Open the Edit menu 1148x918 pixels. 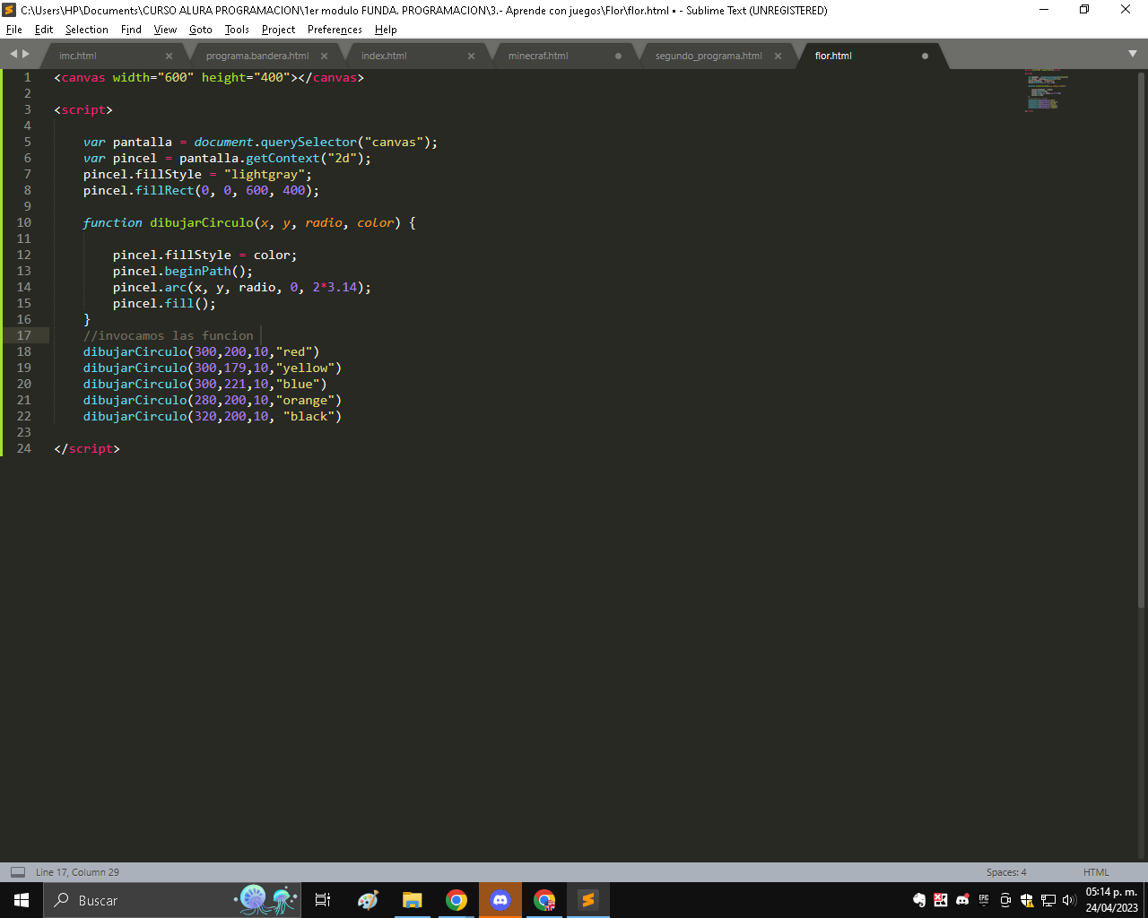coord(44,30)
